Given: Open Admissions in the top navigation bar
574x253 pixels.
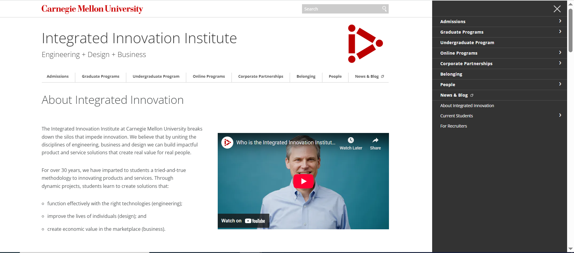Looking at the screenshot, I should (x=58, y=77).
